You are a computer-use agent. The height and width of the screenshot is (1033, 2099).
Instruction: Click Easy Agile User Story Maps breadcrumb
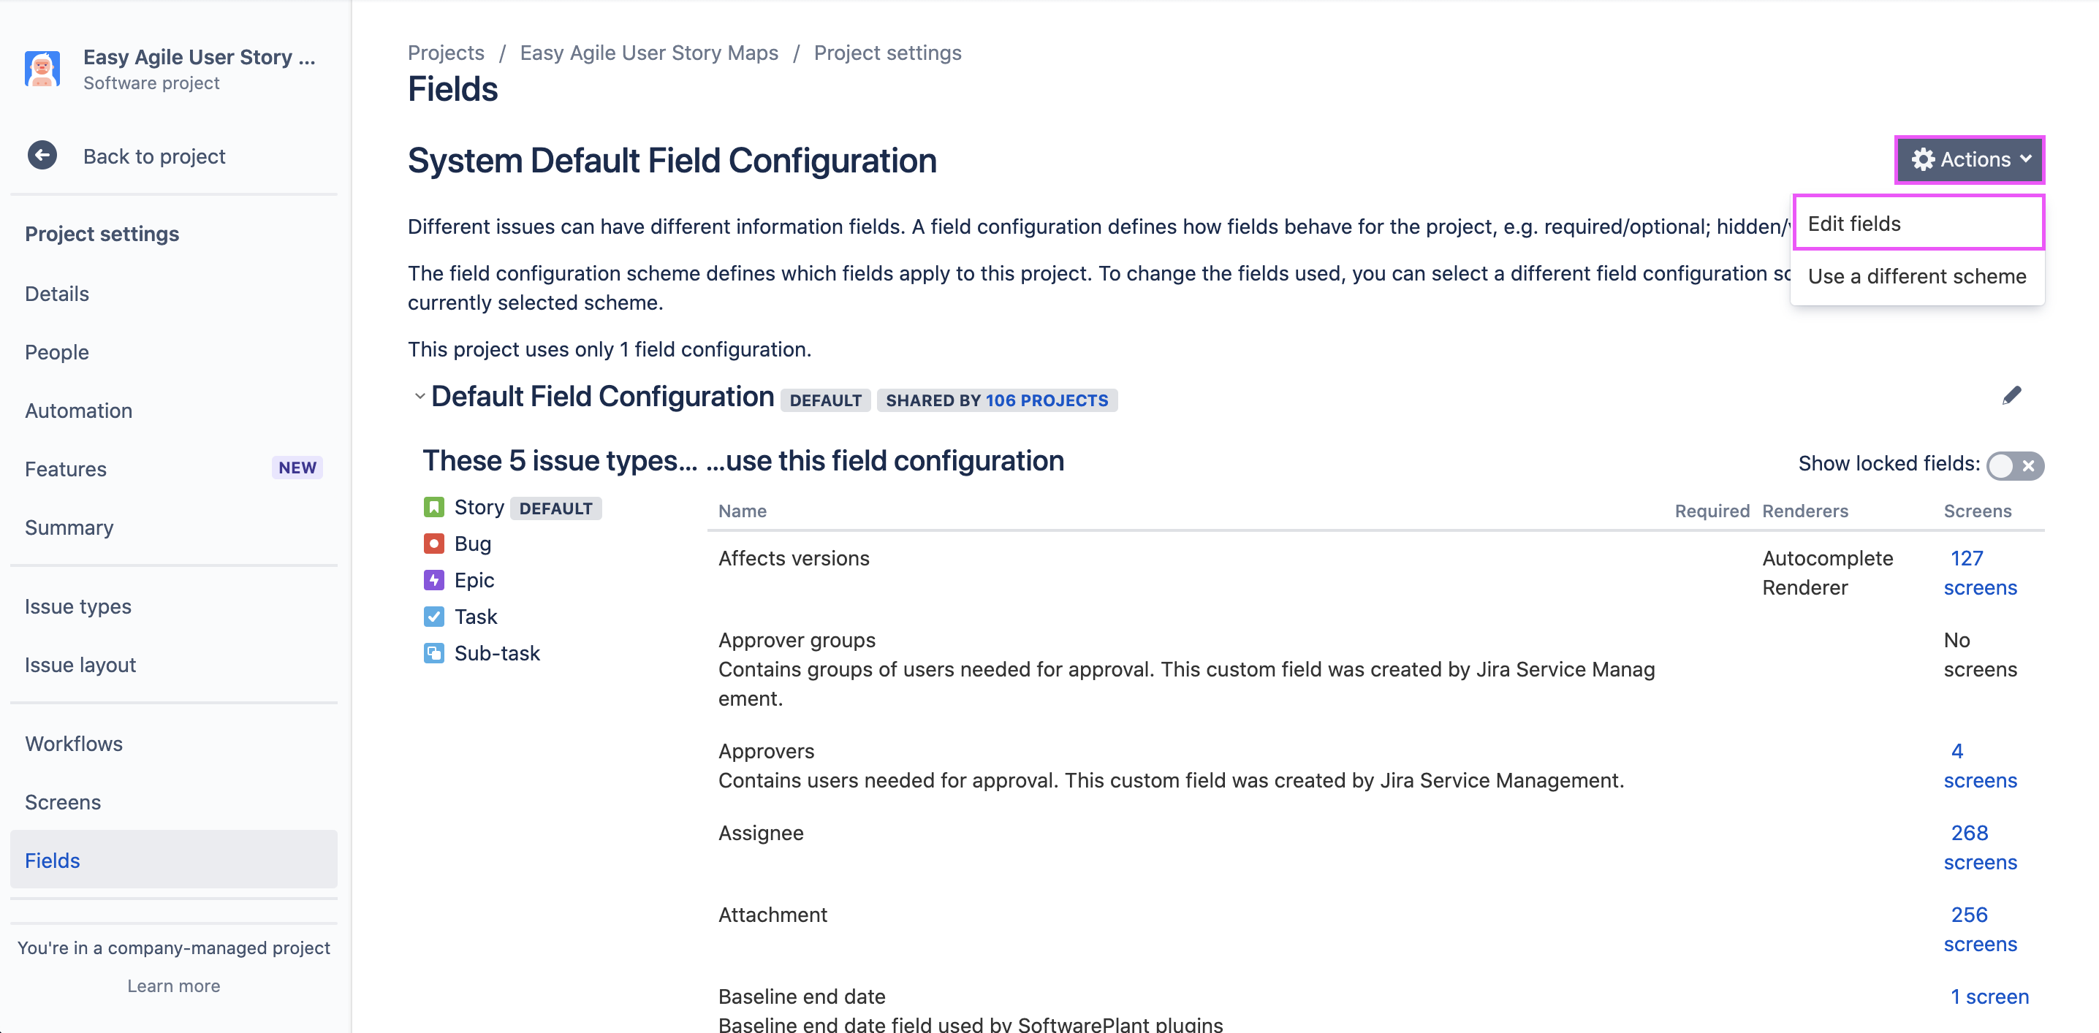tap(648, 53)
